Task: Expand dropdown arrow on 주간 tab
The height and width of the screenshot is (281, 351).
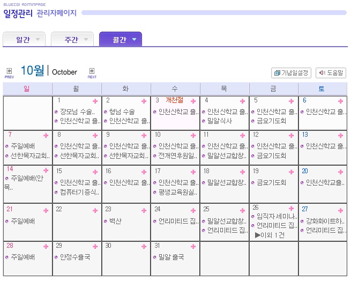Action: 86,40
